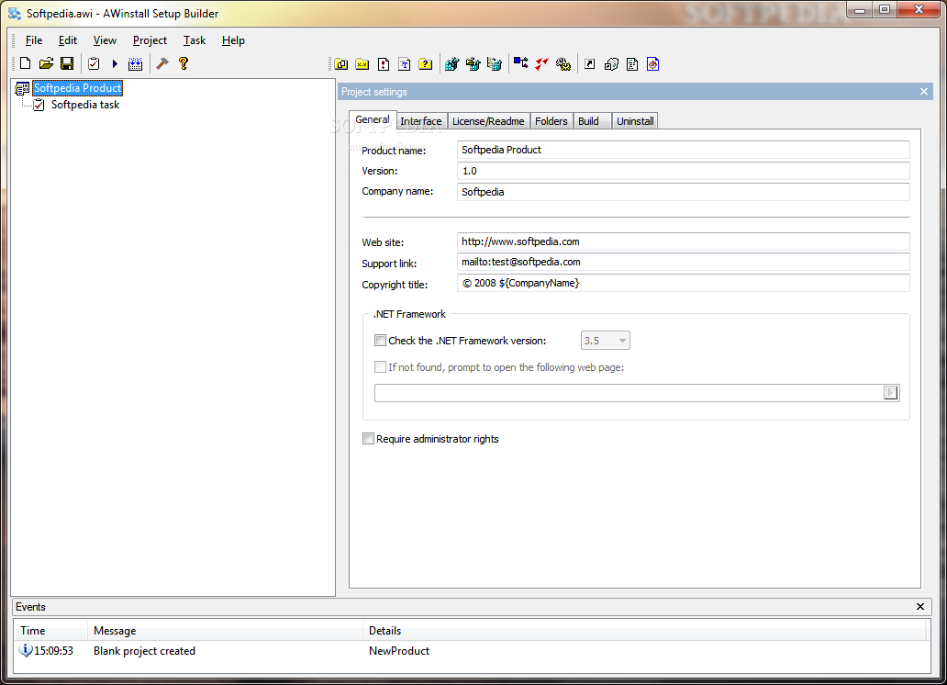The height and width of the screenshot is (685, 947).
Task: Click the Web site input field
Action: pyautogui.click(x=683, y=241)
